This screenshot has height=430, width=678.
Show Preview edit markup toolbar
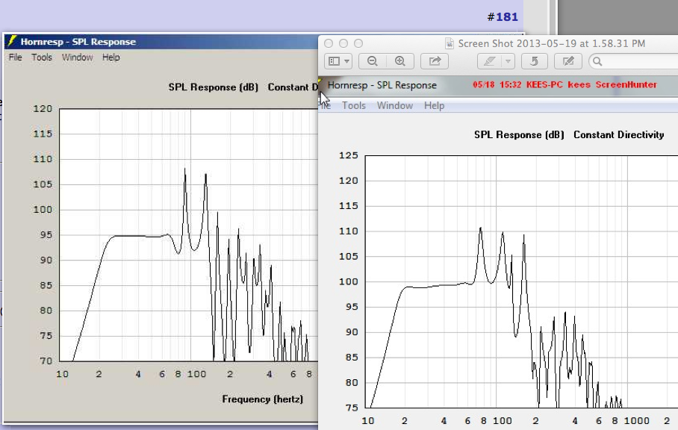pyautogui.click(x=568, y=61)
